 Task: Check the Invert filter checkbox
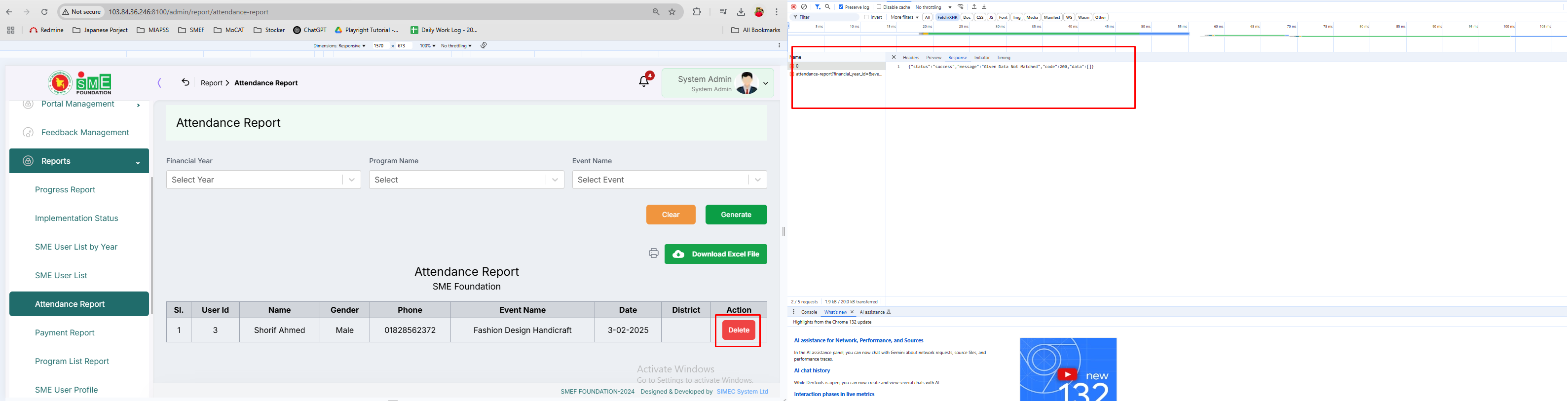tap(866, 18)
